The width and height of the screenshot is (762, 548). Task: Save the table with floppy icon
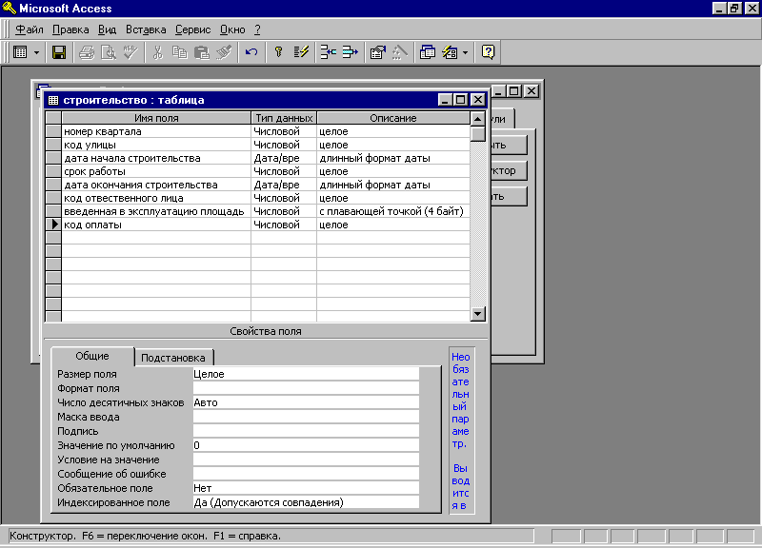59,52
